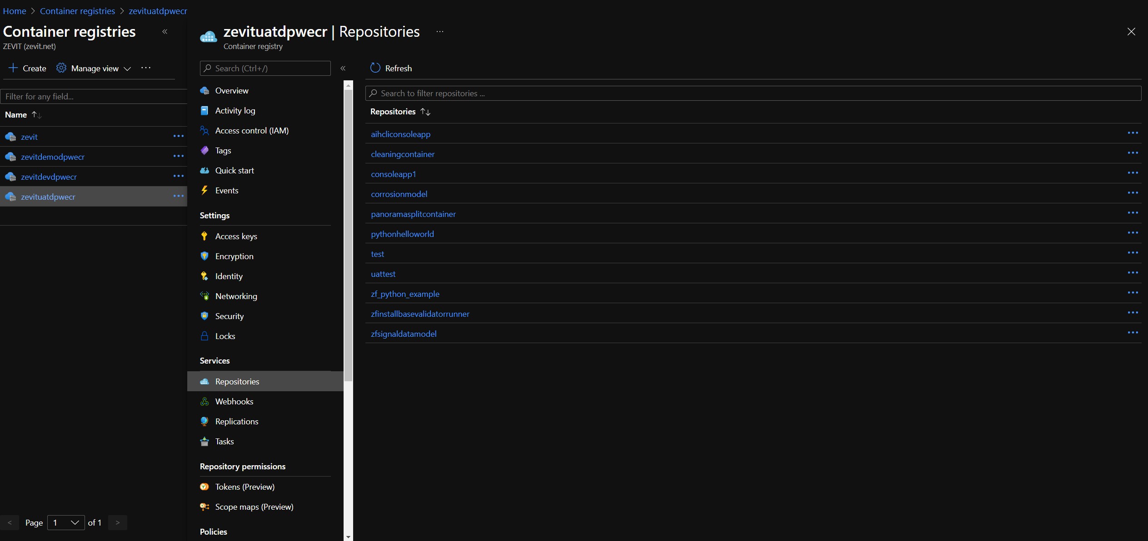The height and width of the screenshot is (541, 1148).
Task: Go to Access control (IAM)
Action: tap(252, 131)
